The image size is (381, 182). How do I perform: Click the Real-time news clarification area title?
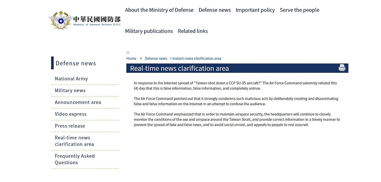pyautogui.click(x=179, y=68)
